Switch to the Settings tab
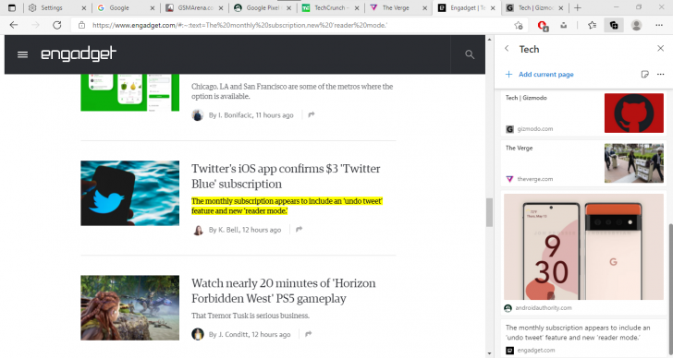673x358 pixels. 56,7
